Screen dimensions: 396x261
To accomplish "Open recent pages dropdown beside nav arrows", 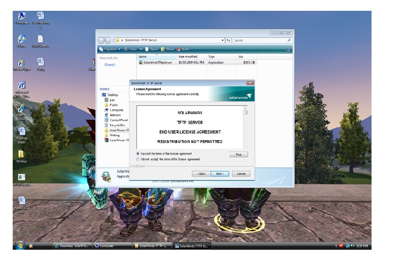I will click(113, 40).
